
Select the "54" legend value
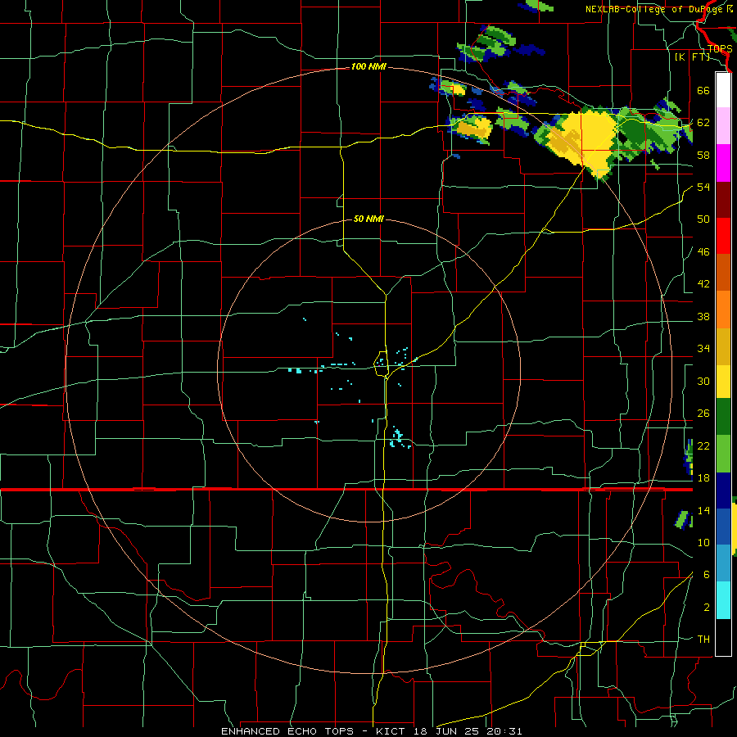tap(703, 187)
